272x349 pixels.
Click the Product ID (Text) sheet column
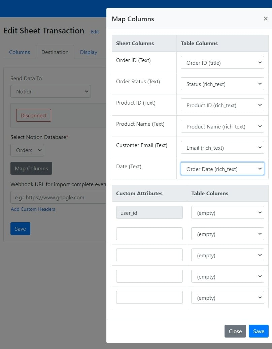(136, 103)
